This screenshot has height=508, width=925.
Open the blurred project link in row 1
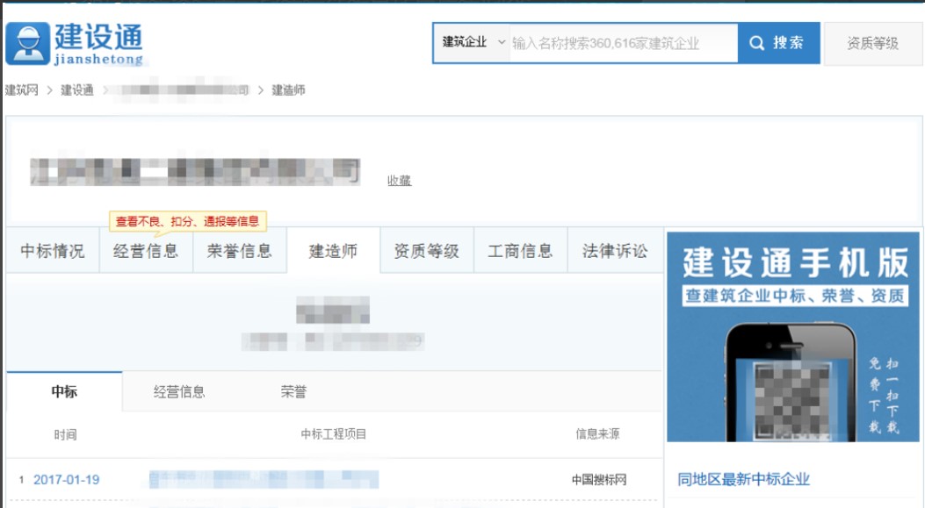pyautogui.click(x=264, y=479)
